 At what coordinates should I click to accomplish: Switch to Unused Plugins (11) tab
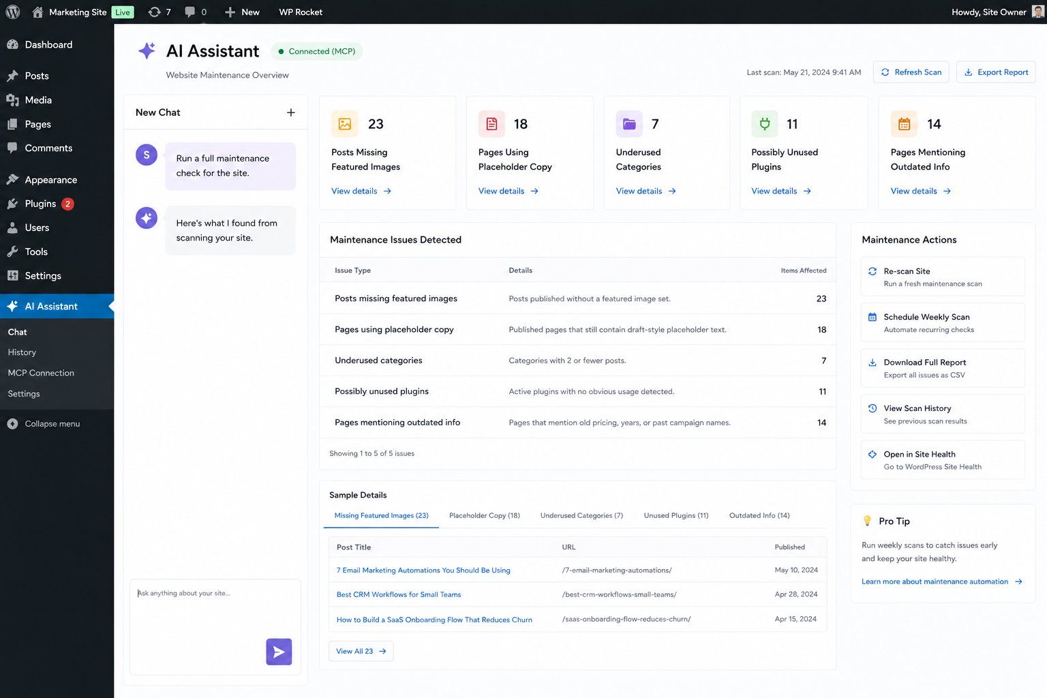point(676,515)
